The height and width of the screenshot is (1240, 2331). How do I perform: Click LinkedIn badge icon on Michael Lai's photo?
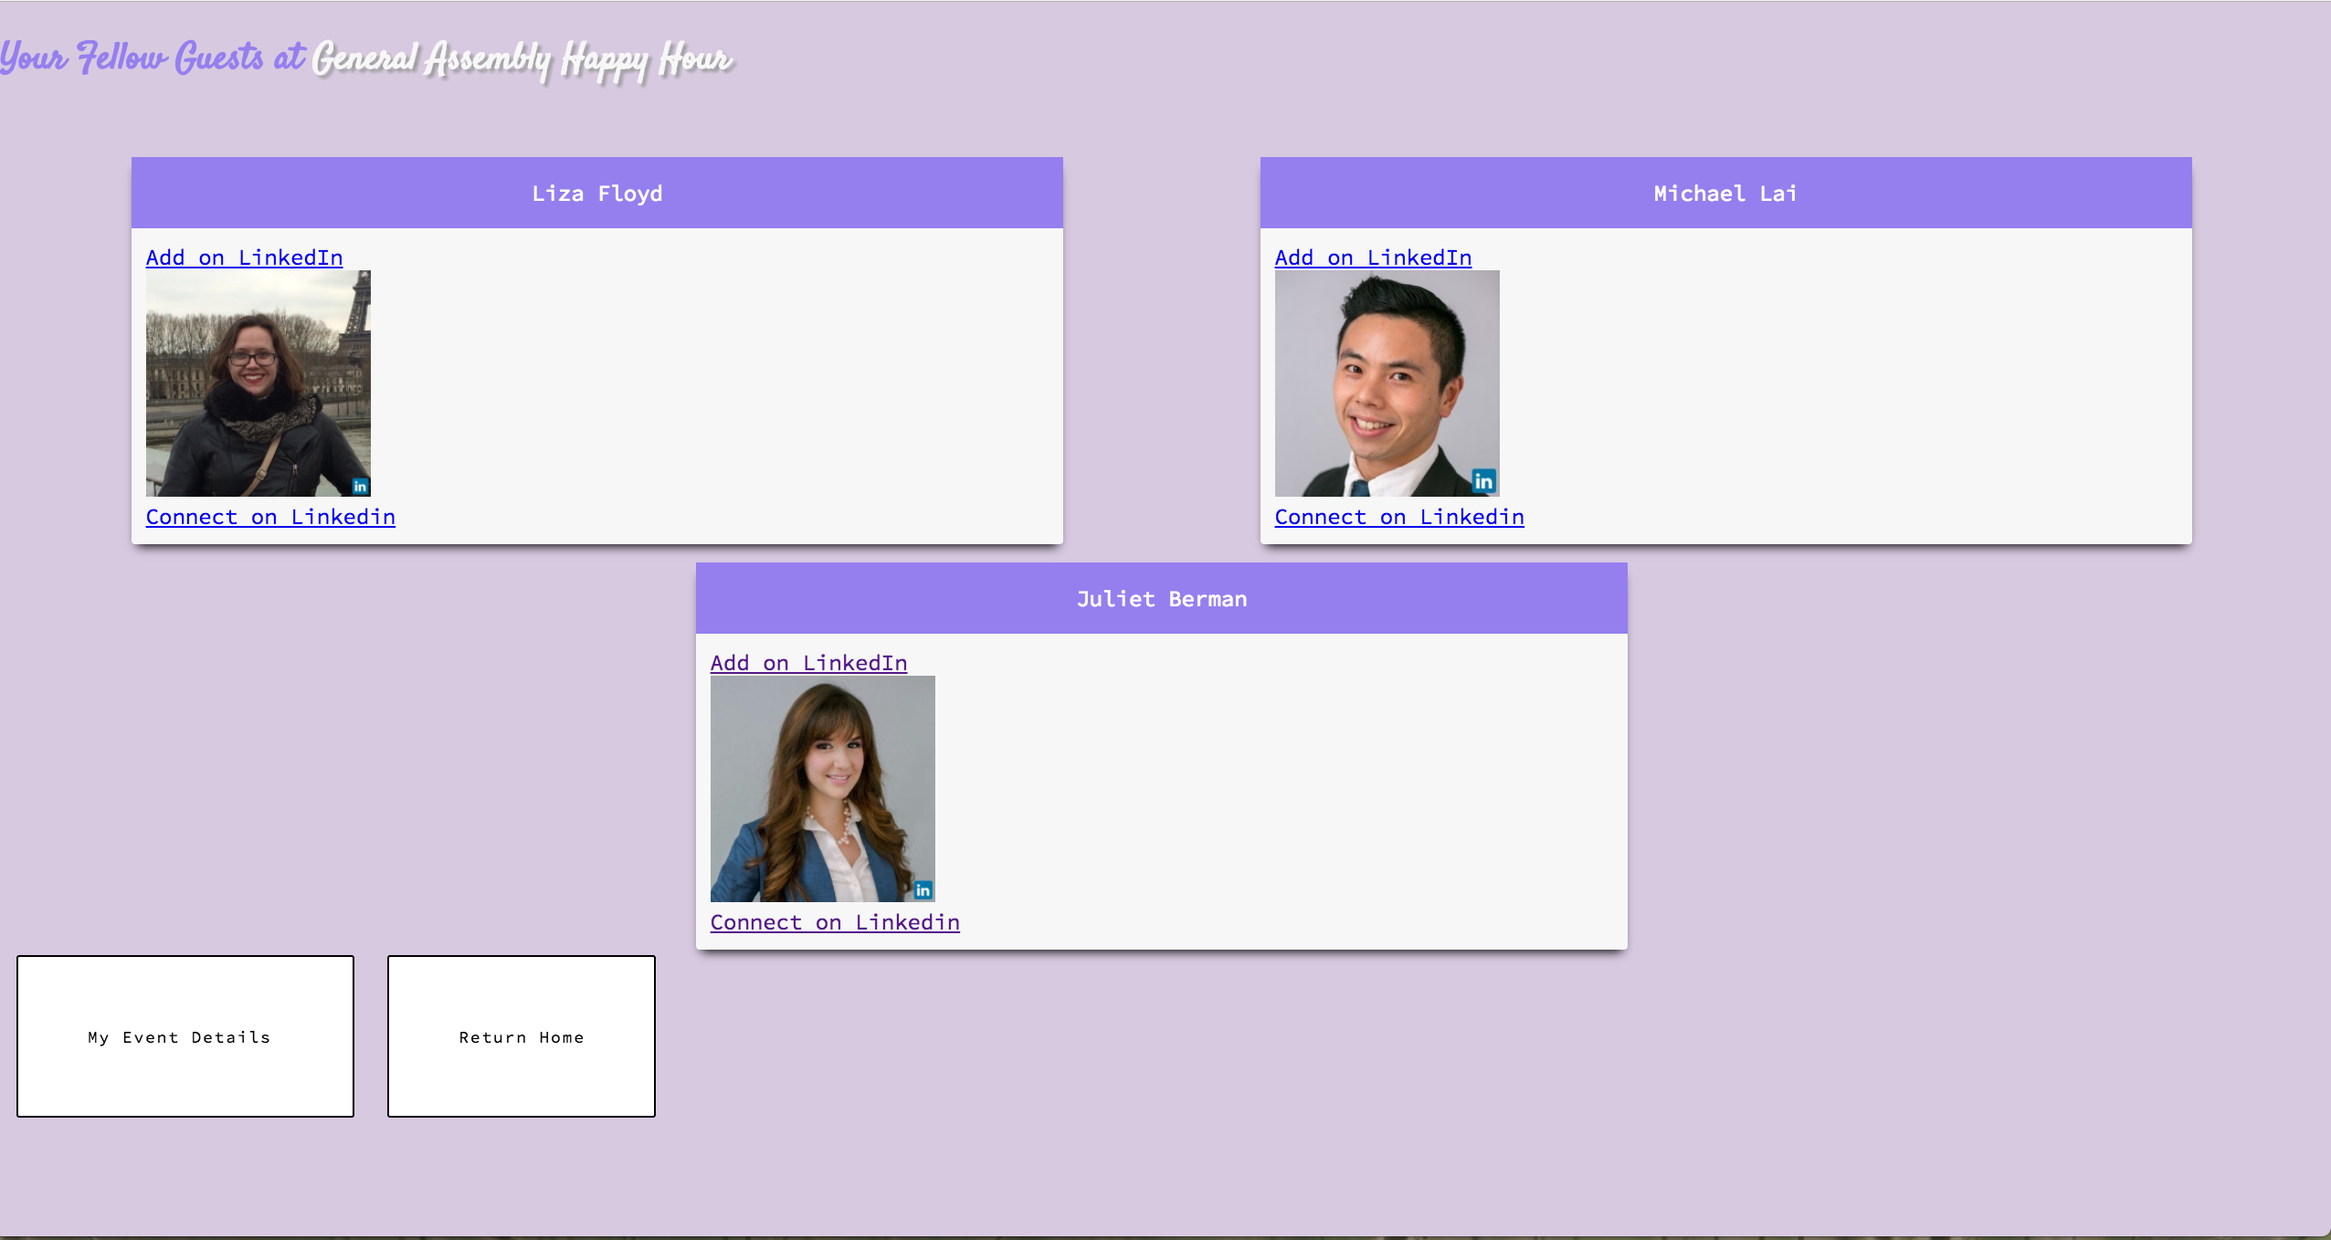[1483, 481]
